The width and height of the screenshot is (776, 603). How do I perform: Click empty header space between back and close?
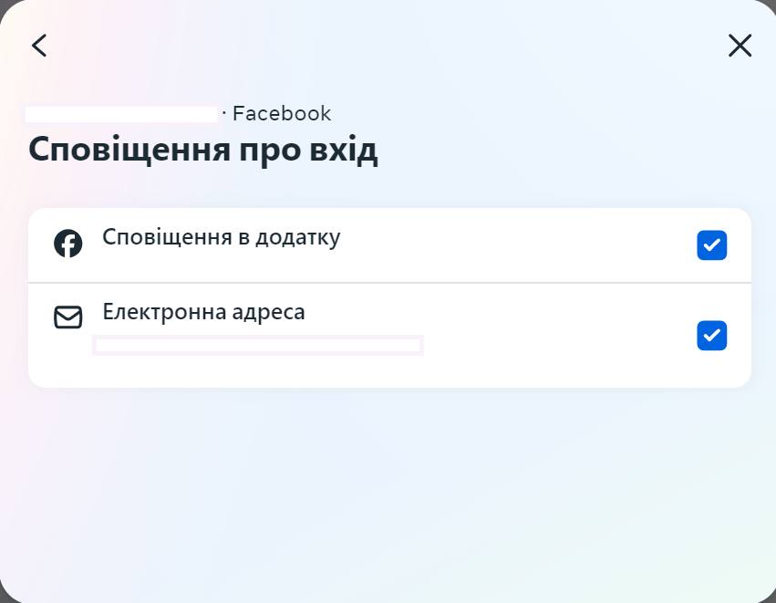389,46
